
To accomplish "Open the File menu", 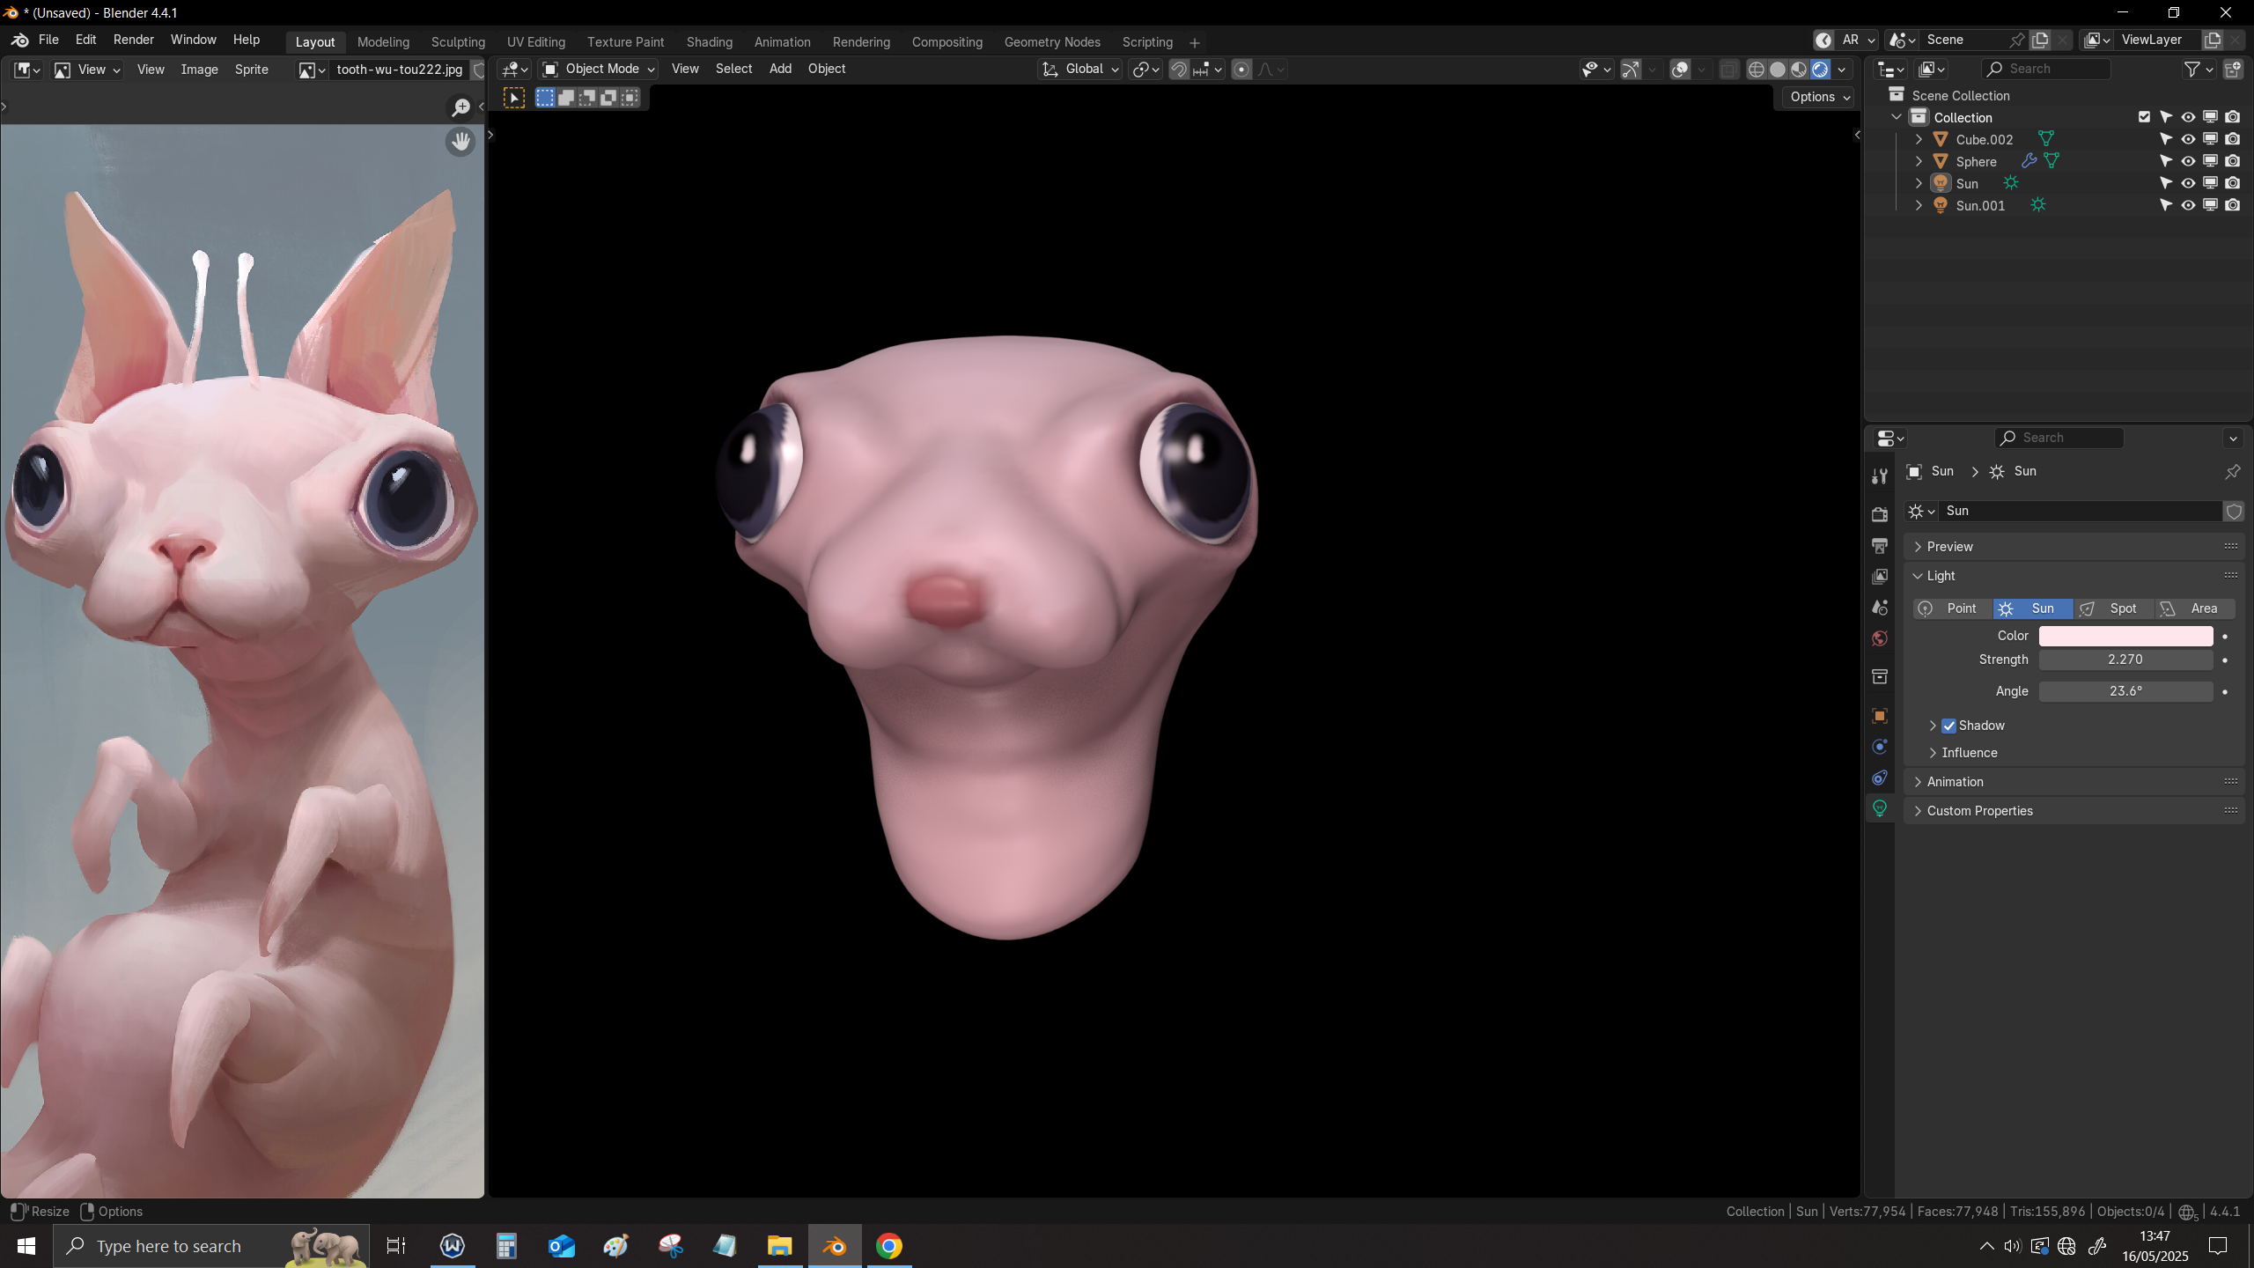I will tap(48, 41).
